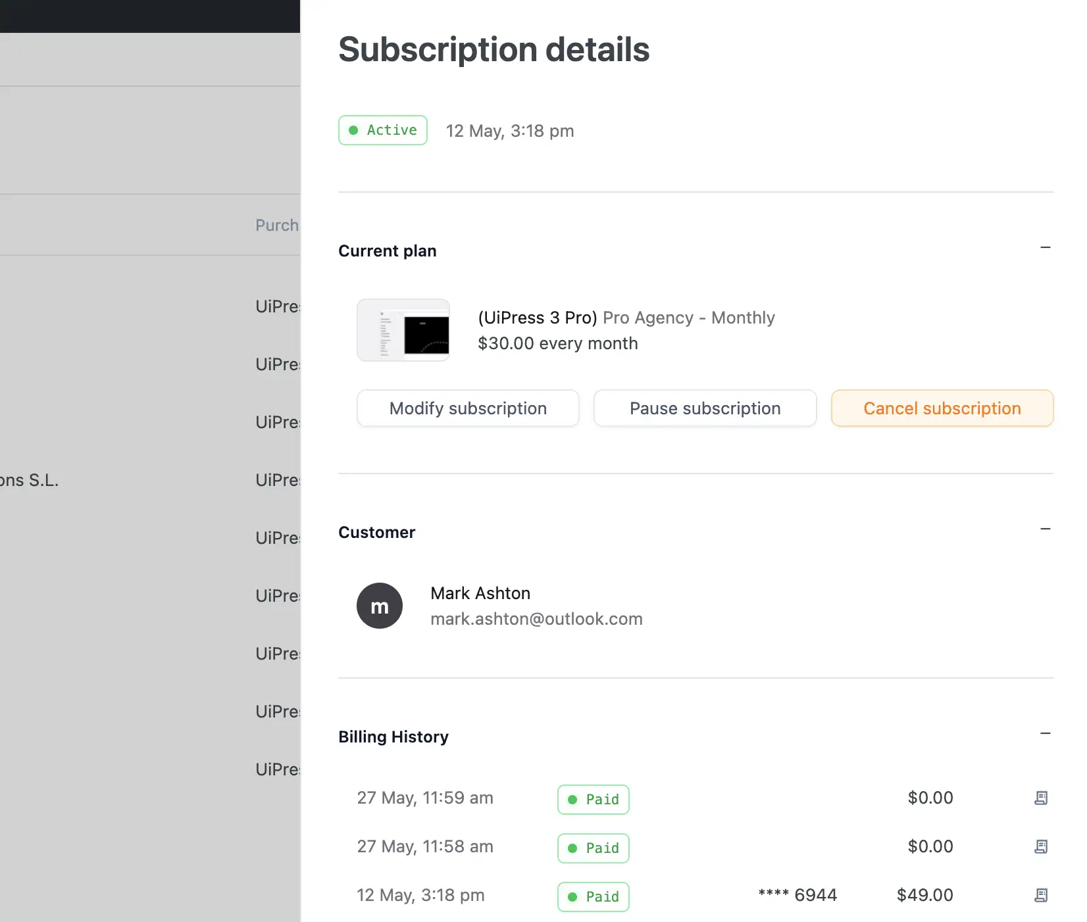Click the Paid badge on the 12 May row
This screenshot has width=1087, height=922.
pyautogui.click(x=594, y=896)
